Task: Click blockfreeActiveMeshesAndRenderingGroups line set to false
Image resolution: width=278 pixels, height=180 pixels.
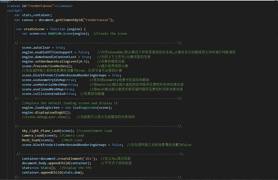Action: 73,145
